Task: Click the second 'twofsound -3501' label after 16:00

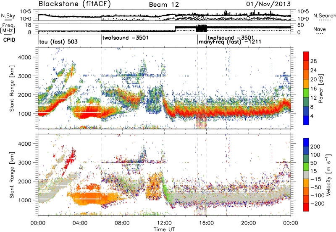Action: [231, 38]
